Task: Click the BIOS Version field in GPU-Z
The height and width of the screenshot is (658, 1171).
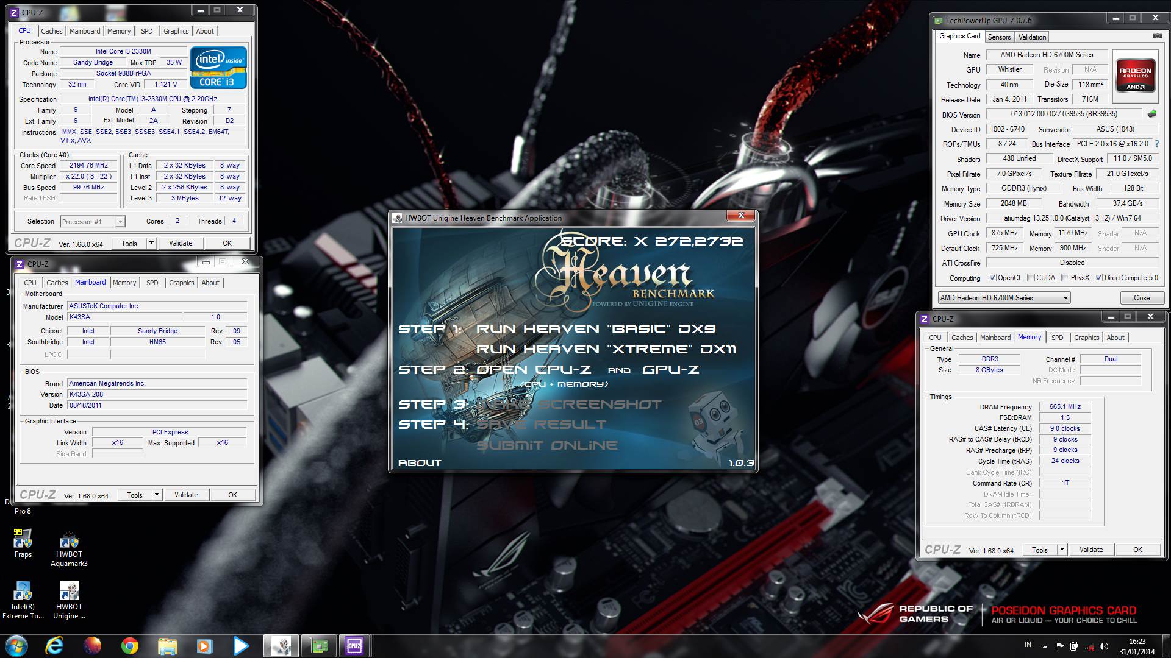Action: click(x=1064, y=114)
